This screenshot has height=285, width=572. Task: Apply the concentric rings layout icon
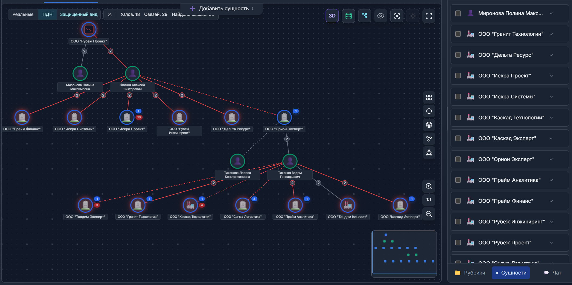click(x=429, y=125)
